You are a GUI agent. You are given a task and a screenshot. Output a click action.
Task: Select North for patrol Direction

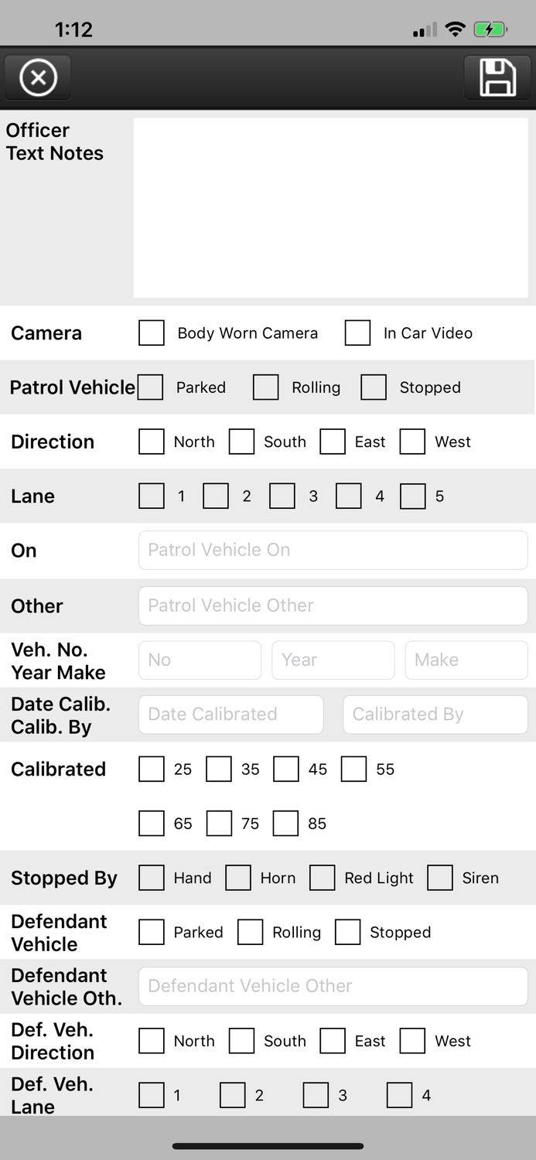coord(152,442)
